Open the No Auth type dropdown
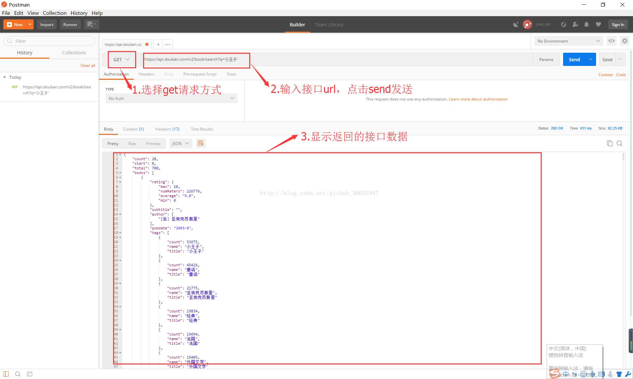The width and height of the screenshot is (633, 379). pos(171,98)
